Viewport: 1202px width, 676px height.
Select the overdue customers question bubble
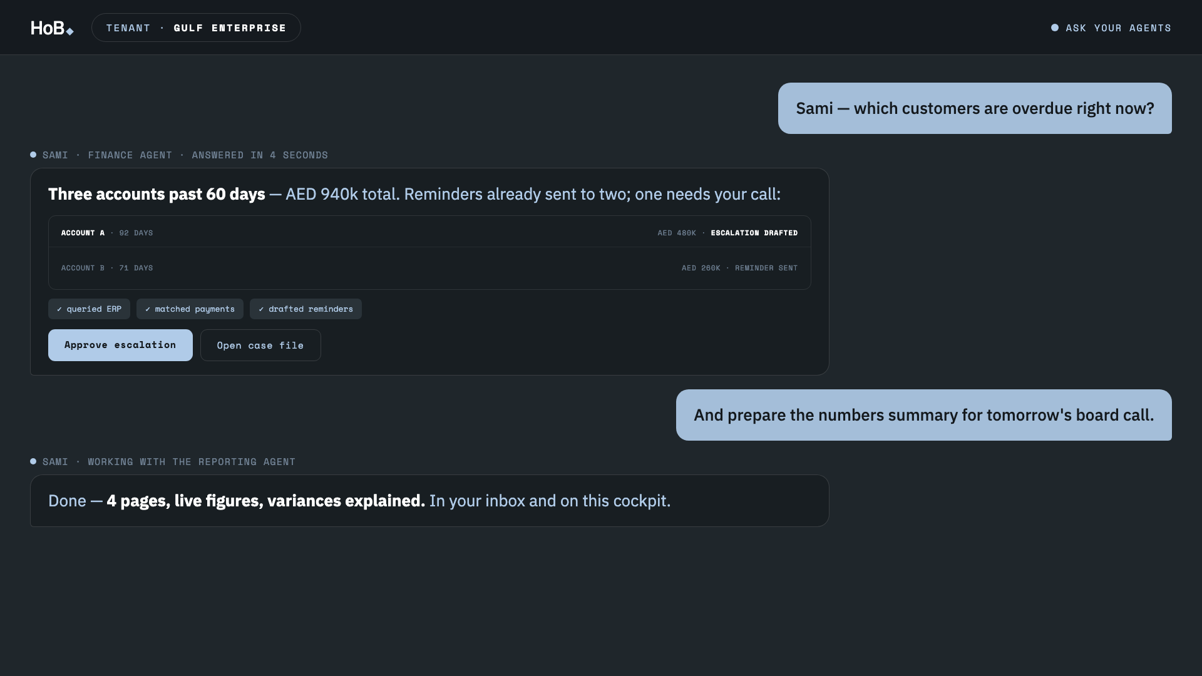coord(975,108)
